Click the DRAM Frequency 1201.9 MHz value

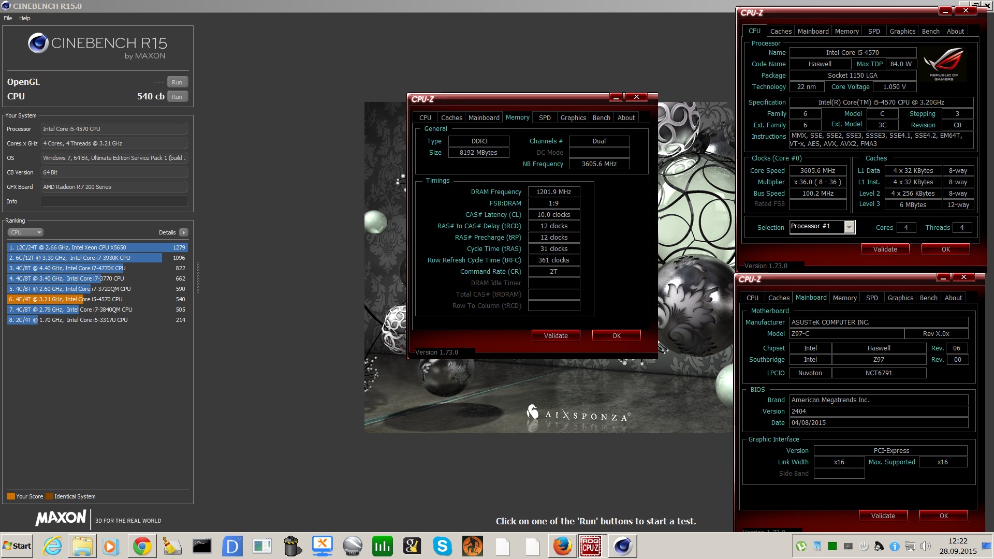[553, 192]
